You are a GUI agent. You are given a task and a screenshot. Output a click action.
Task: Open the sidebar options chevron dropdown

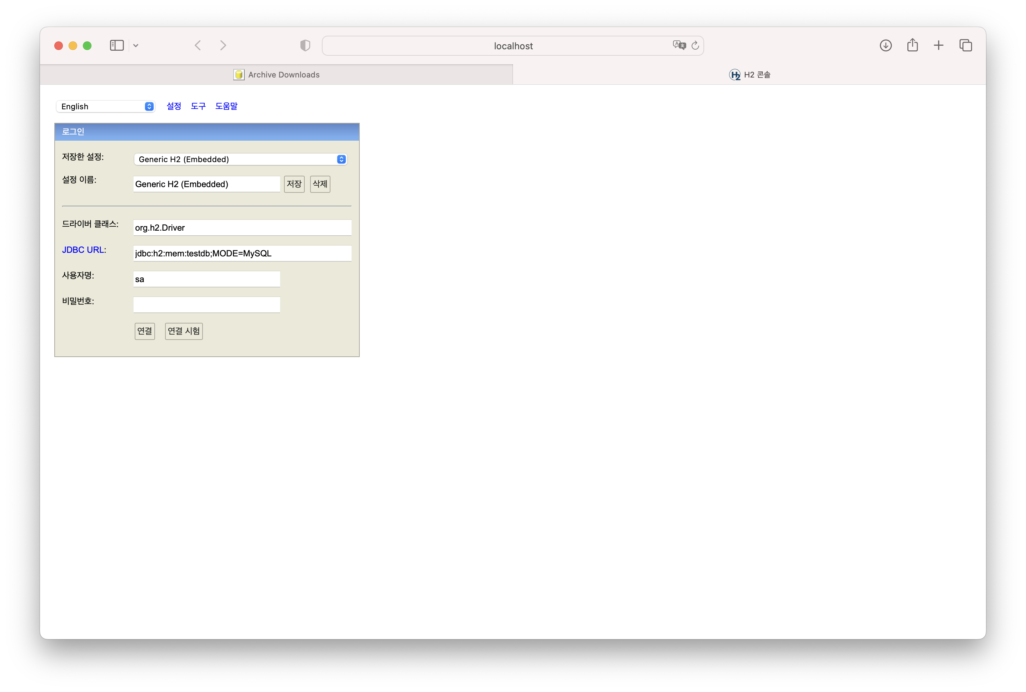[x=136, y=45]
